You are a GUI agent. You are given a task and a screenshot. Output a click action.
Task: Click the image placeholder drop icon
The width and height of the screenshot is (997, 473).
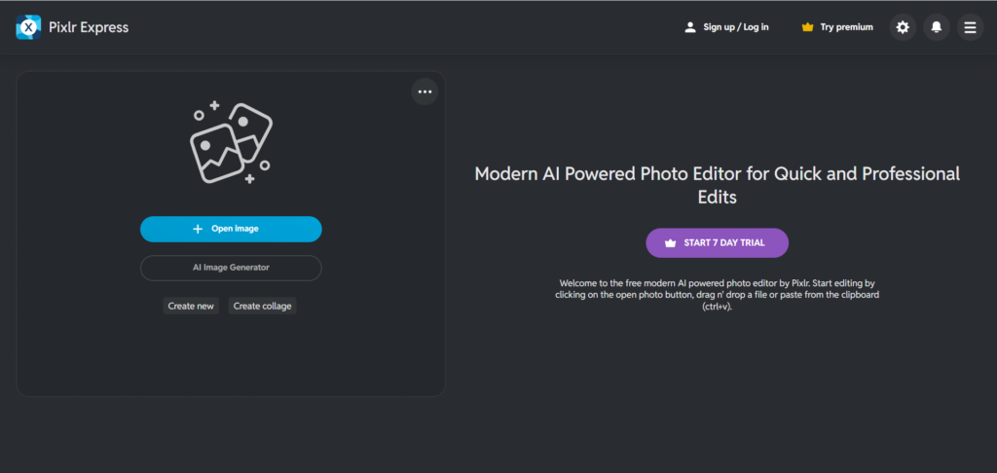231,143
